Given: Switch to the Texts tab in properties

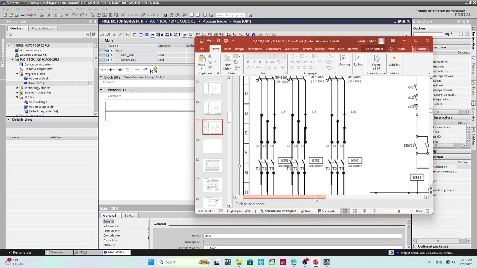Looking at the screenshot, I should point(129,216).
